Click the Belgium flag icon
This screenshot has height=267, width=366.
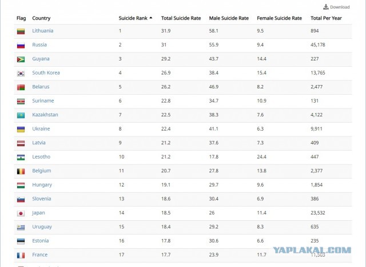21,171
